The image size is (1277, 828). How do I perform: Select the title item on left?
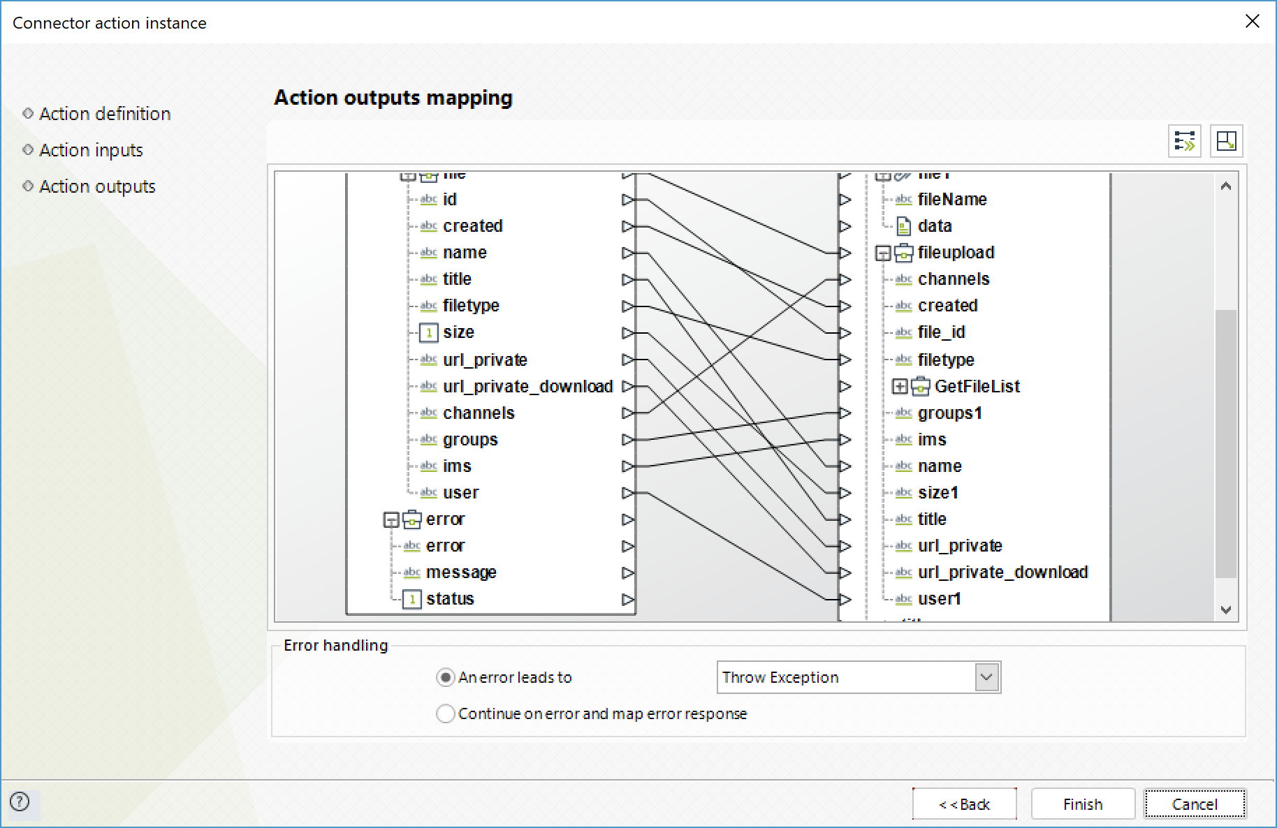click(457, 279)
